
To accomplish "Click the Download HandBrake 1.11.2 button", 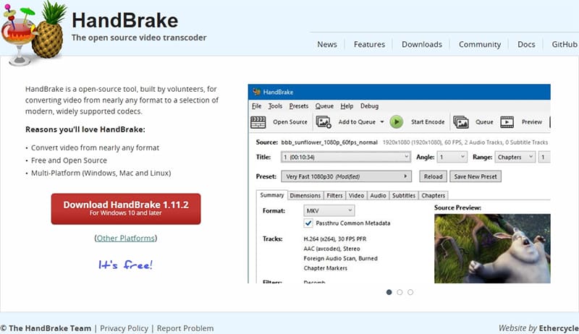I will [x=126, y=209].
